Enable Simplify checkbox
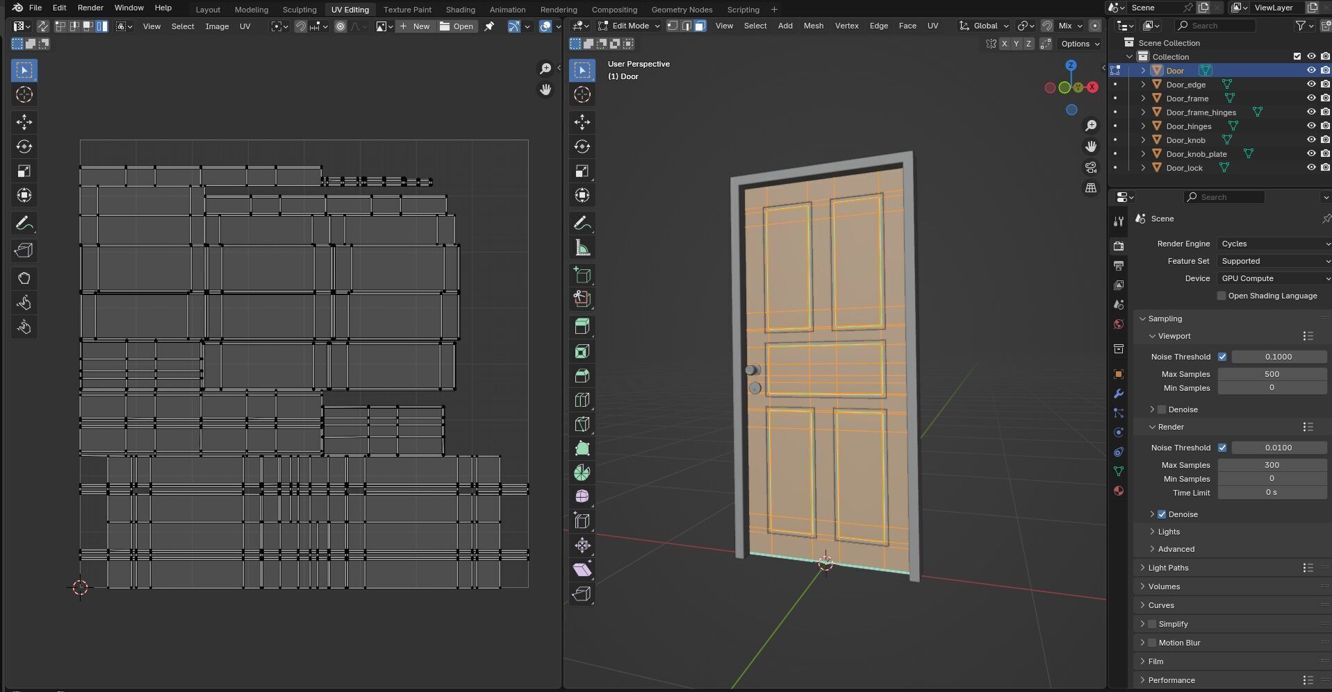 [1152, 624]
